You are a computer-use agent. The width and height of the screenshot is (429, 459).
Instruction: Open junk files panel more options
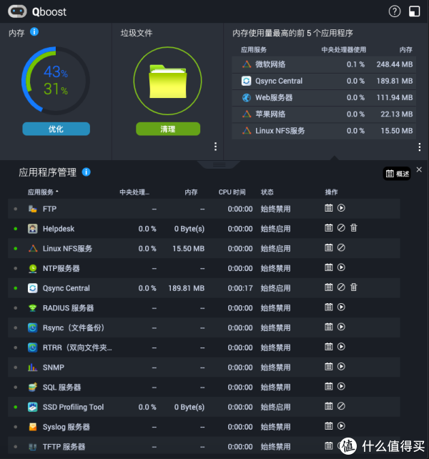pos(215,147)
